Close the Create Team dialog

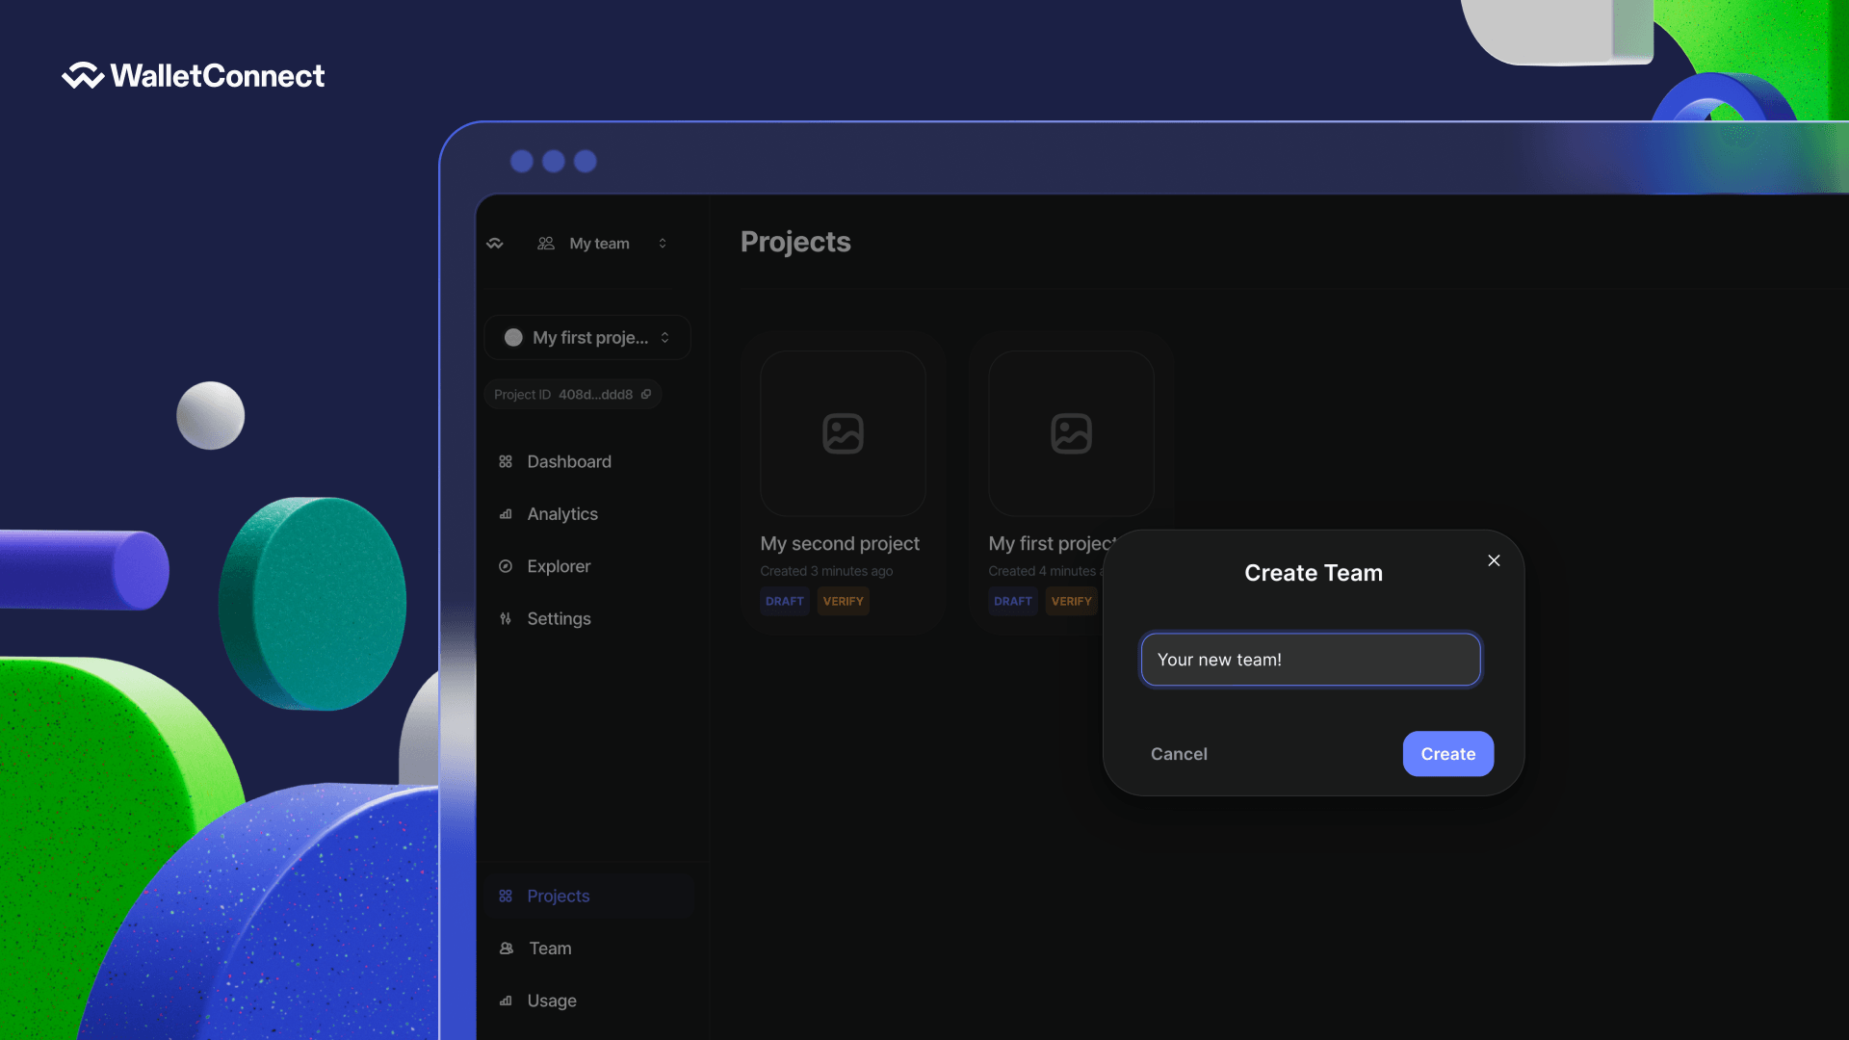coord(1494,560)
